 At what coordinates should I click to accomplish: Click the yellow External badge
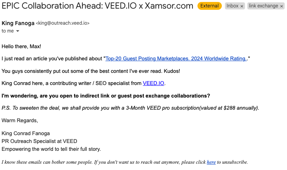pos(210,6)
